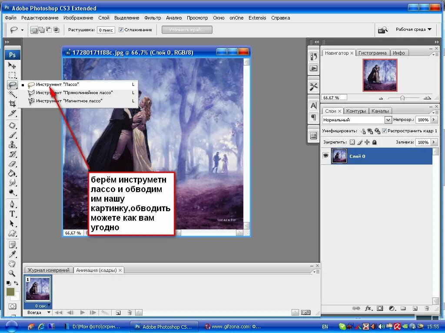Select the Move tool
The height and width of the screenshot is (333, 445).
tap(12, 65)
